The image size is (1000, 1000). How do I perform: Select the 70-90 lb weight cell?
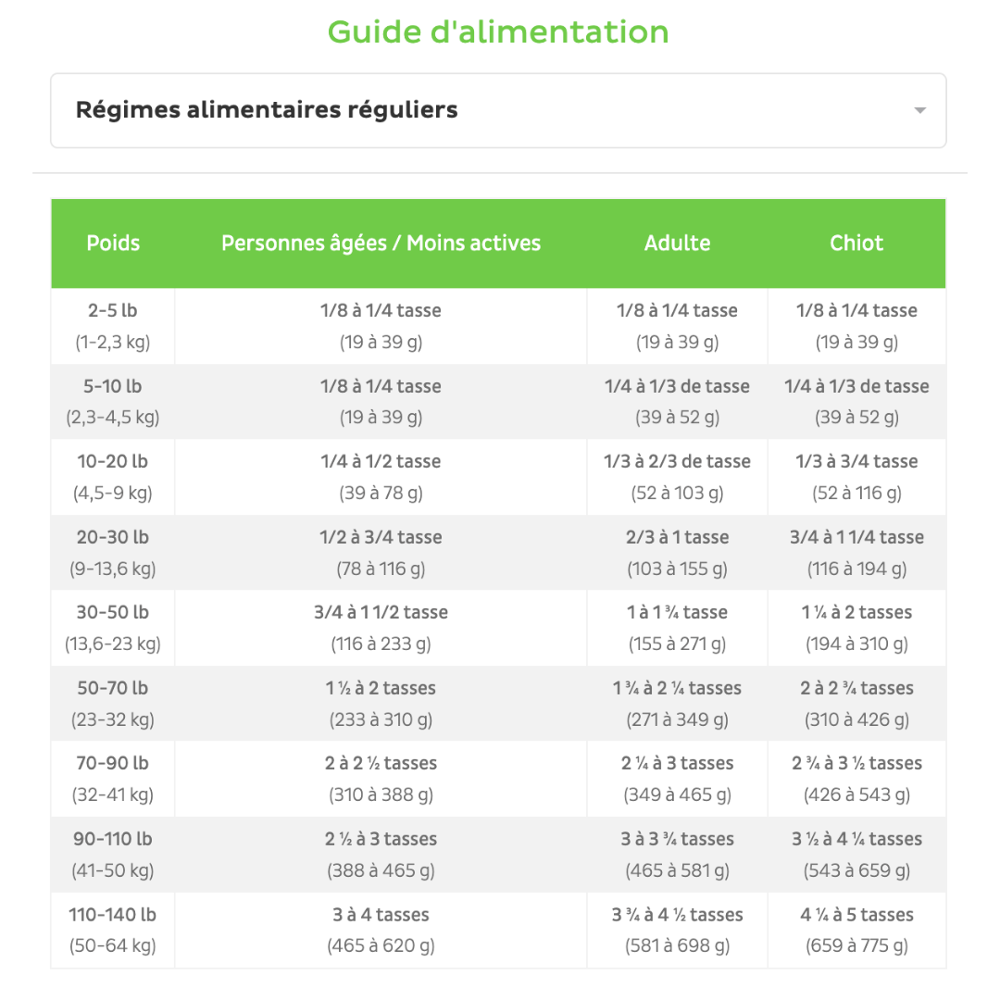point(113,779)
